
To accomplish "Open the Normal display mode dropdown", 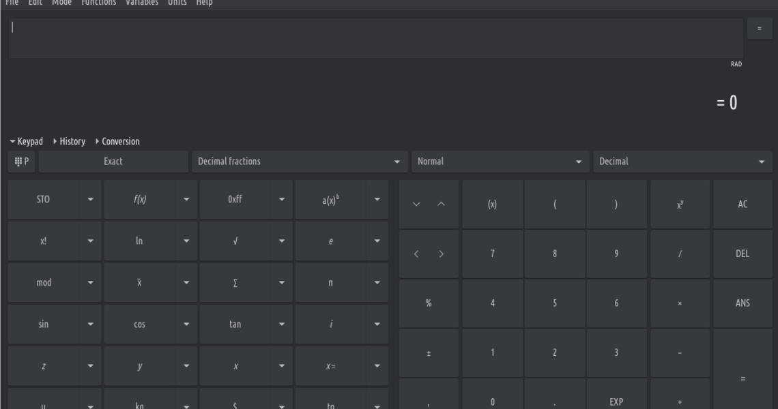I will (x=501, y=162).
